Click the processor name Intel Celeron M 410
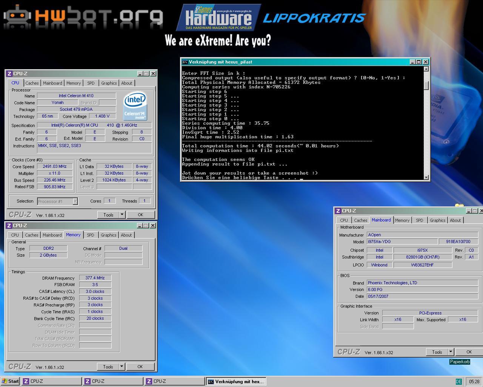Screen dimensions: 483x387 pos(76,96)
